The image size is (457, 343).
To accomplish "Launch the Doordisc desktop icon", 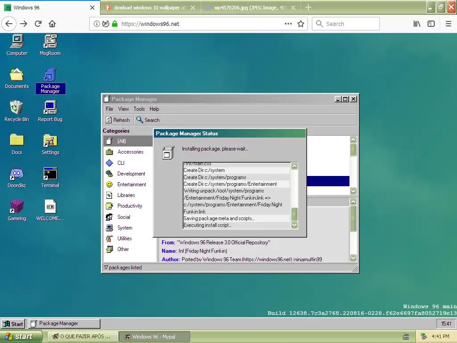I will (17, 177).
